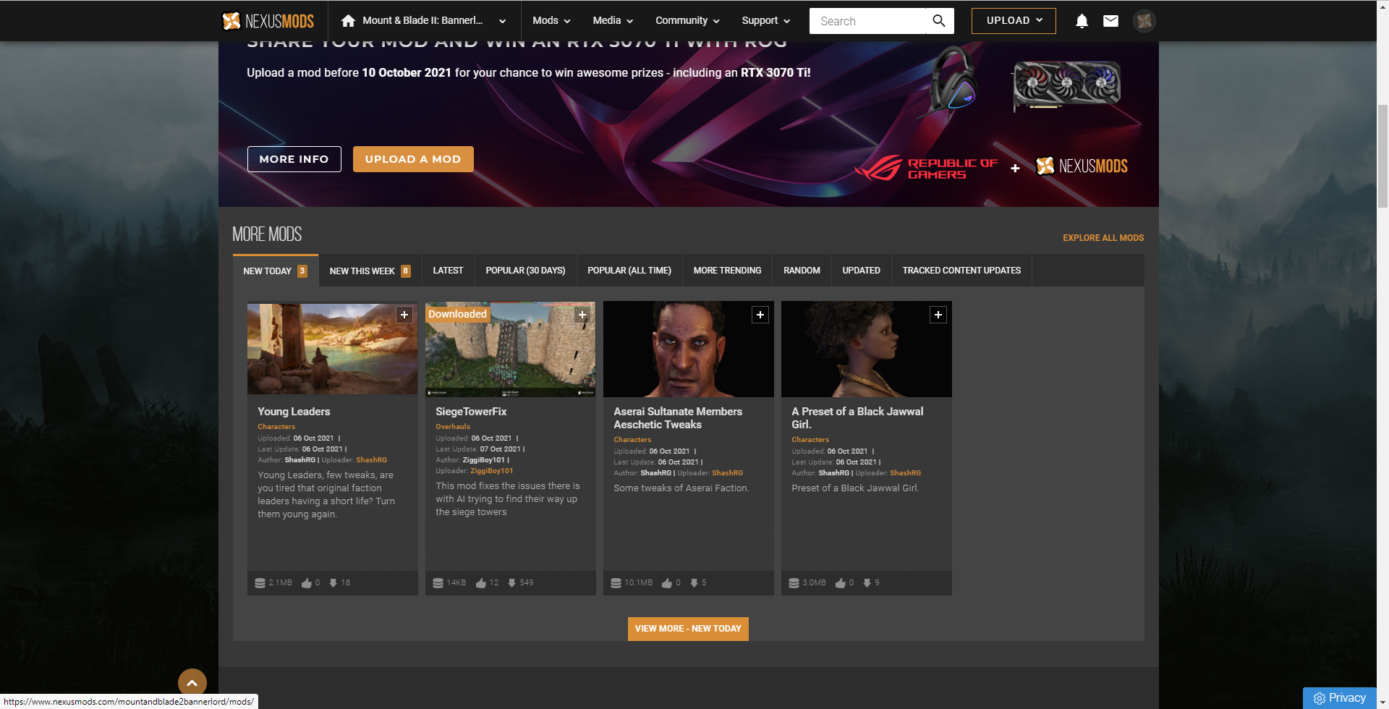
Task: Click the file size icon on Aserai Sultanate card
Action: click(x=616, y=582)
